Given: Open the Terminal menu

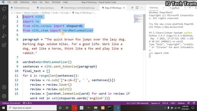Looking at the screenshot, I should [56, 2].
